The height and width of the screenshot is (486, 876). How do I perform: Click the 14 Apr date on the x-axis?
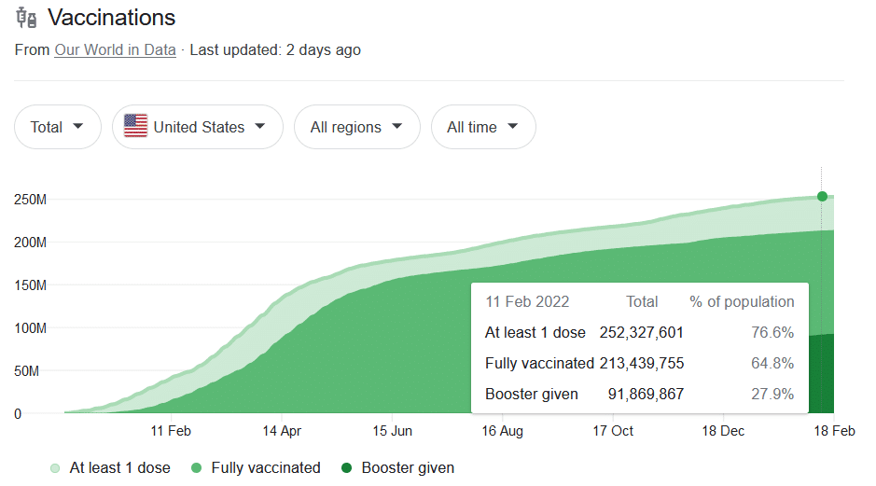click(281, 431)
